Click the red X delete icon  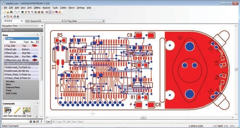(x=11, y=16)
